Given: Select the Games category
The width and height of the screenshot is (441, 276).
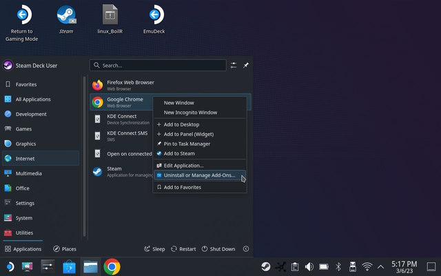Looking at the screenshot, I should (x=41, y=129).
